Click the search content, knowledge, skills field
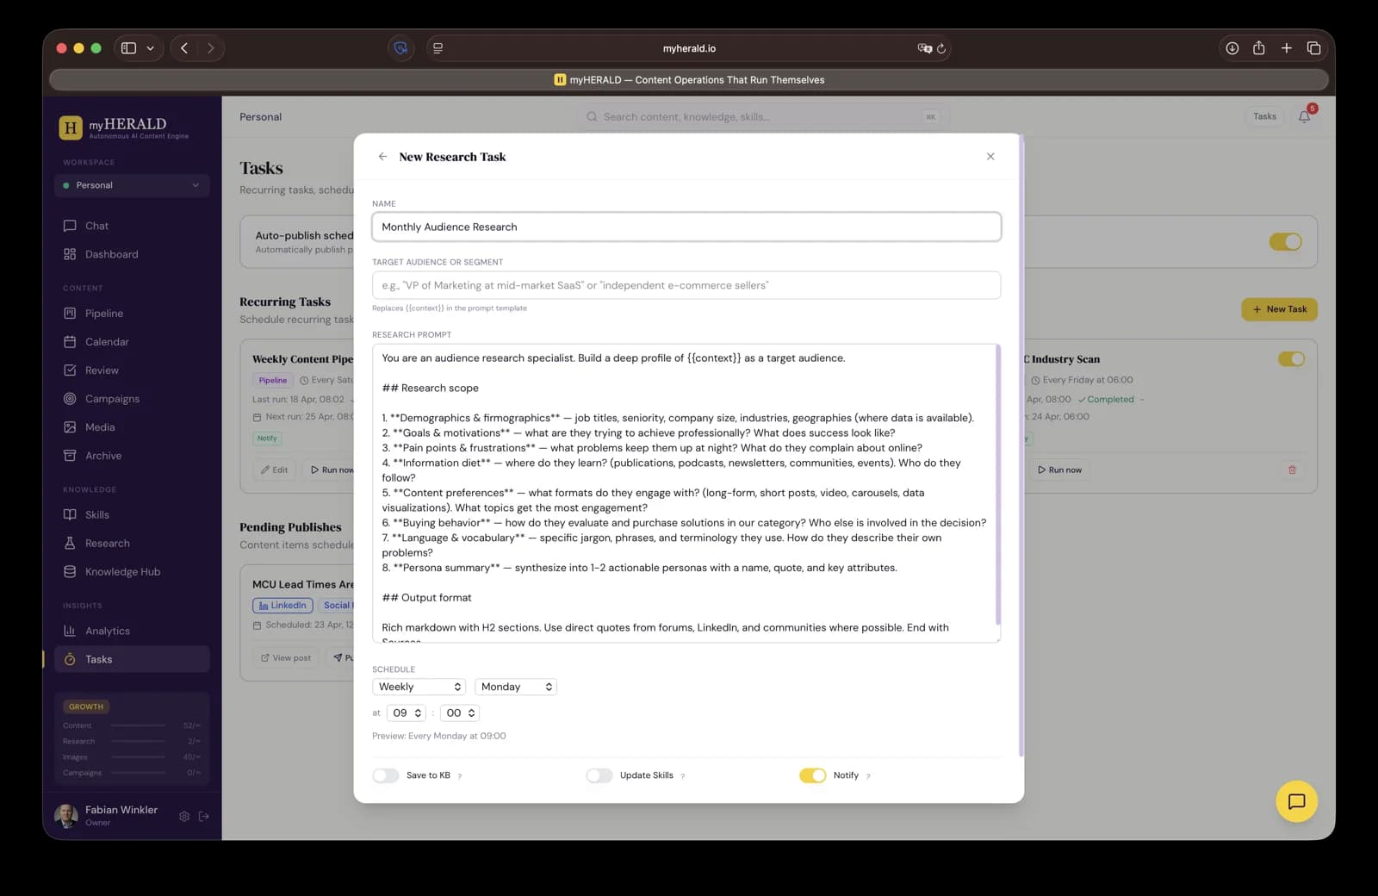 [762, 116]
